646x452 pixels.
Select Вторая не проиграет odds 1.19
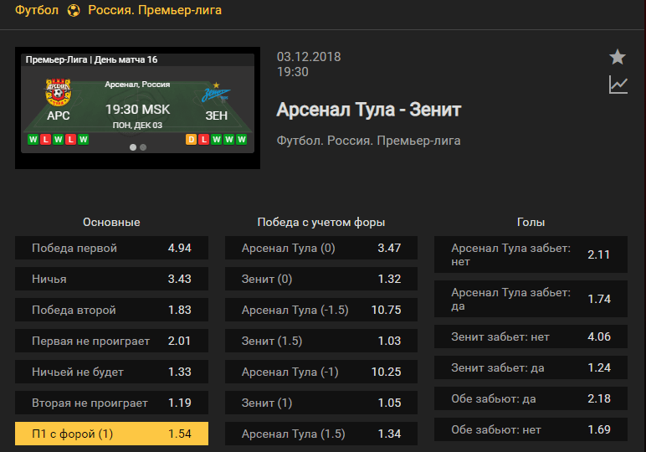pyautogui.click(x=111, y=403)
